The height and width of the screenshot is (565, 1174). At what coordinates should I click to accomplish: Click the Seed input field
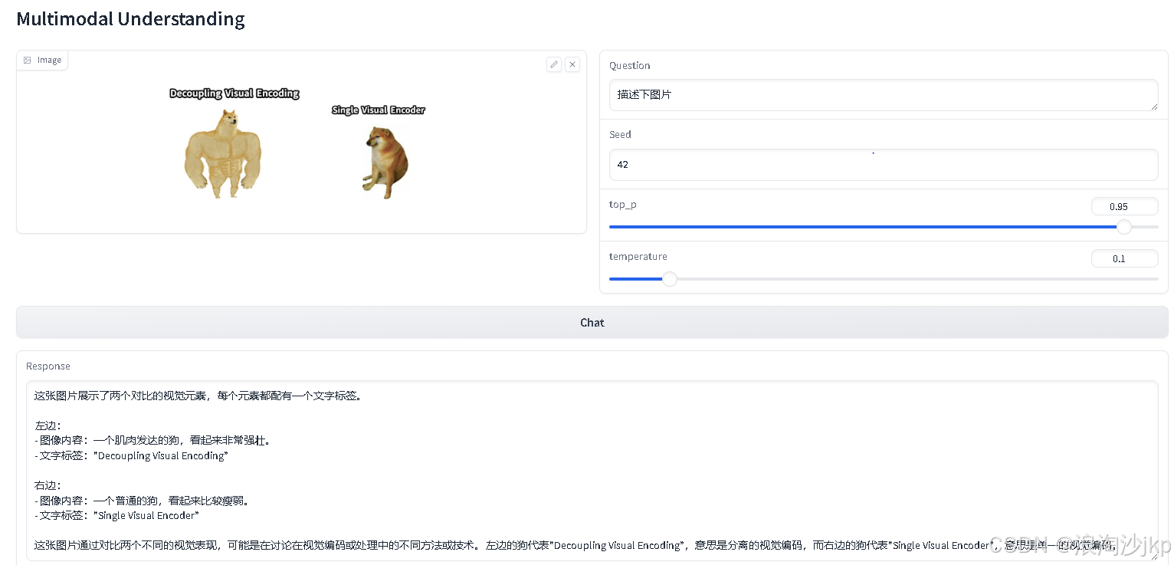(883, 165)
